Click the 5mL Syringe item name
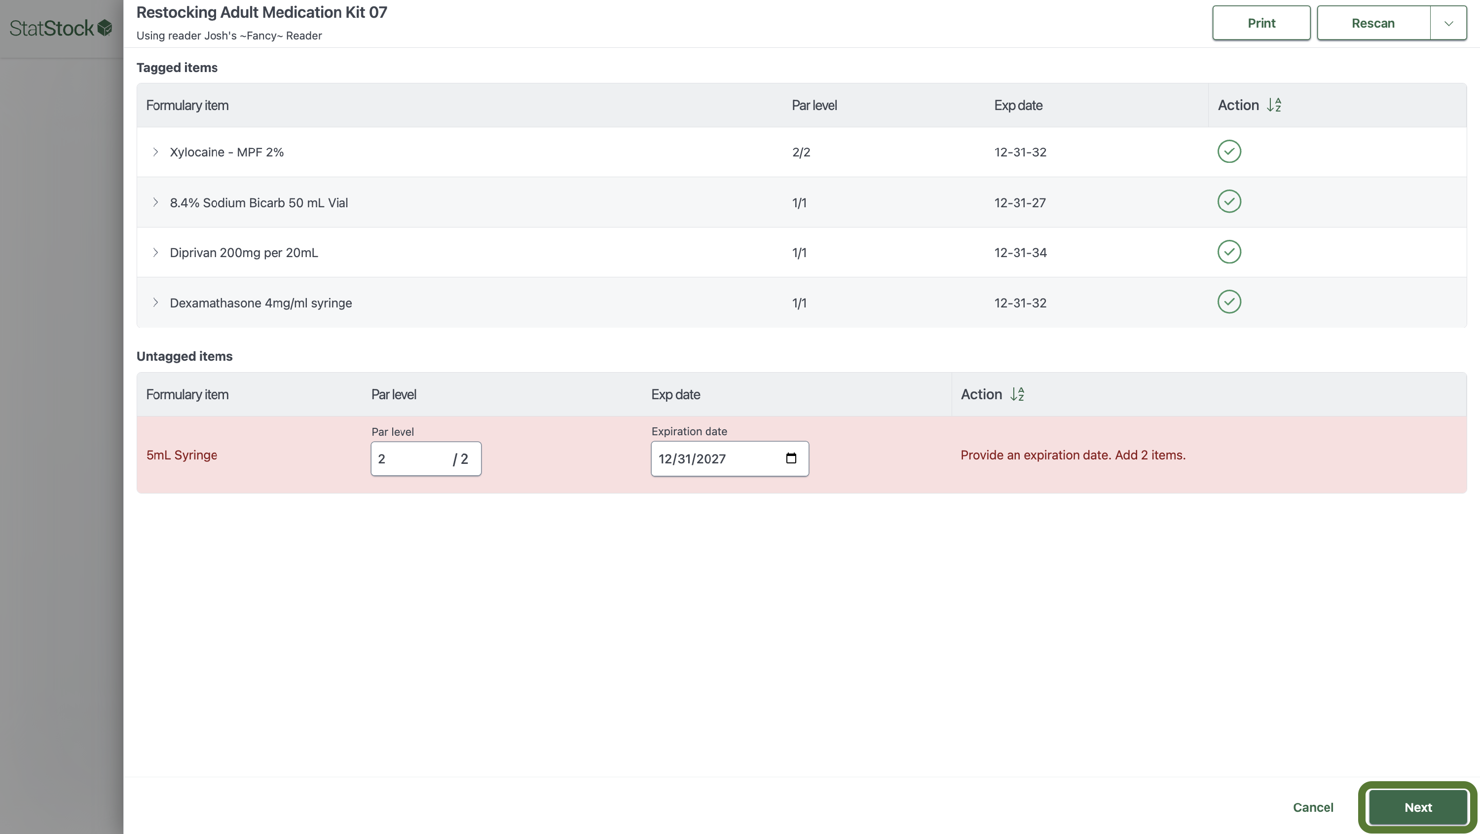 pyautogui.click(x=182, y=455)
